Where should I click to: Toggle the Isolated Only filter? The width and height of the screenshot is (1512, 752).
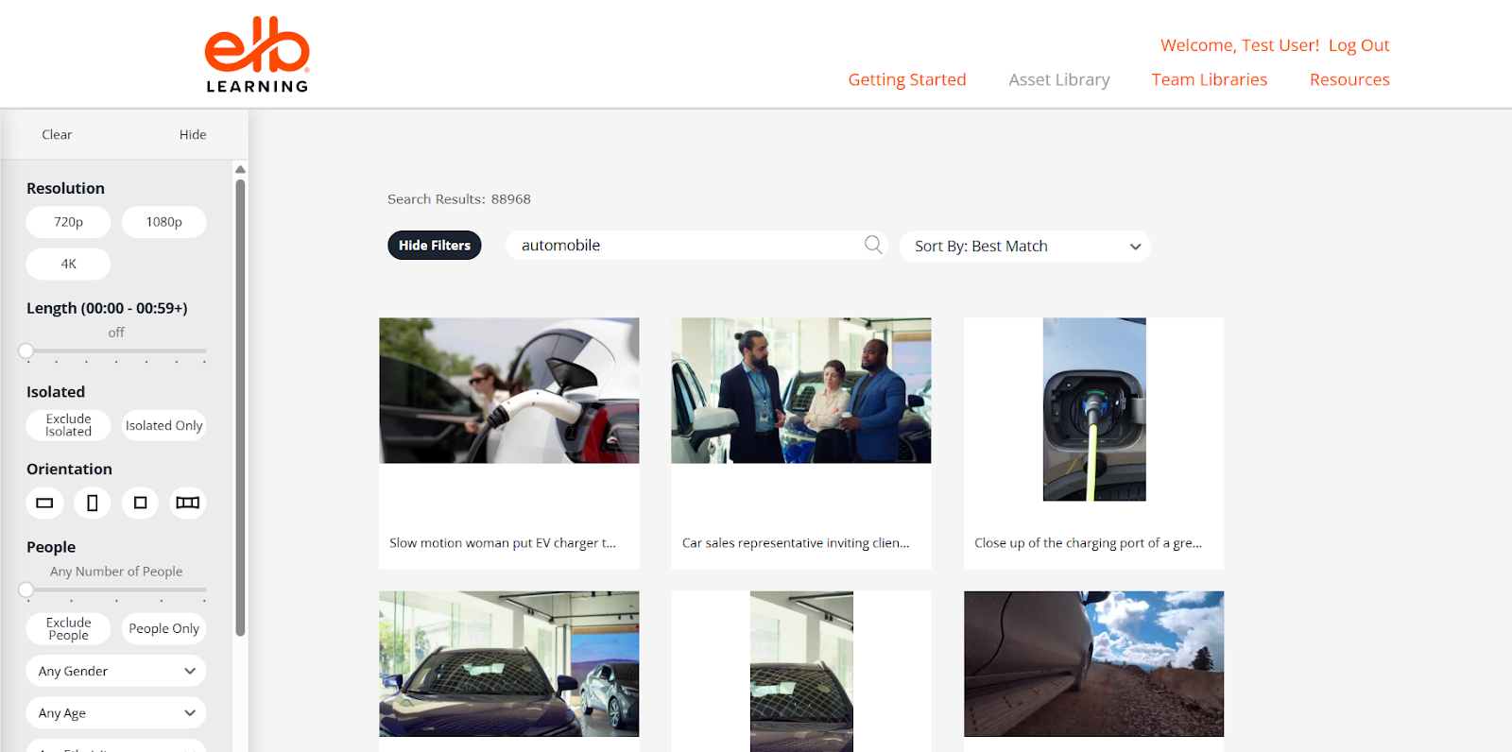pos(163,426)
